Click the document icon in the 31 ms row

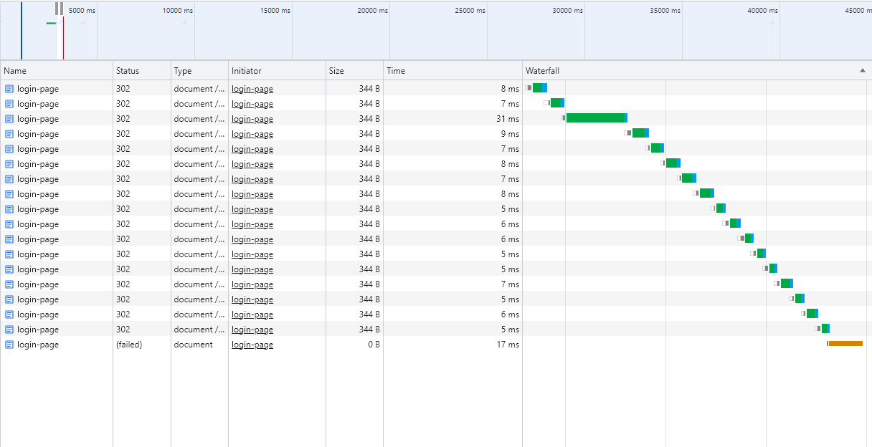(x=9, y=119)
